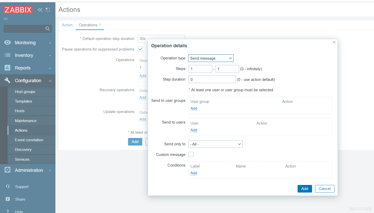Click Add link under Operations
Screen dimensions: 374x213
pyautogui.click(x=143, y=76)
